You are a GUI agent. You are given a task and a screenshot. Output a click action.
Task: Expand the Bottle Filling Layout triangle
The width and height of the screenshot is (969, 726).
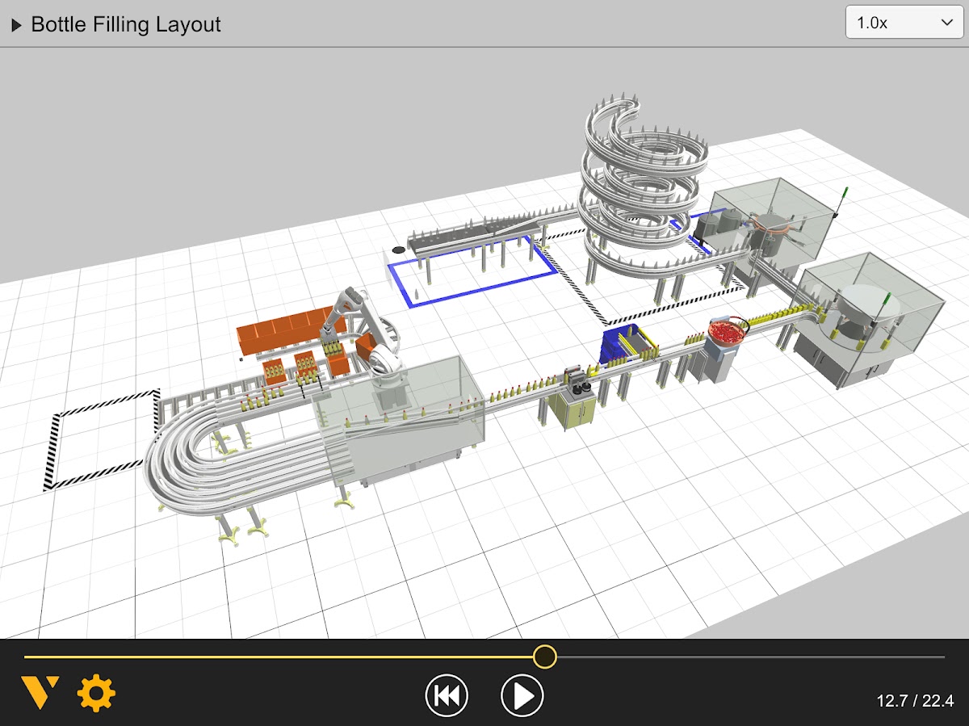pyautogui.click(x=16, y=25)
